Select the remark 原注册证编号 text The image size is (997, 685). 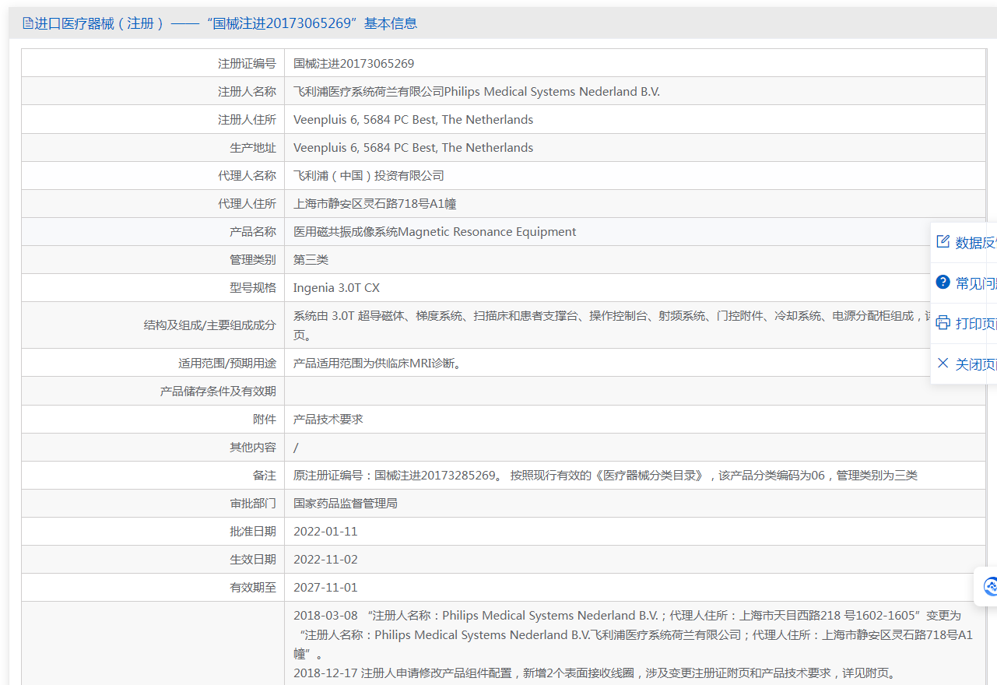[x=605, y=475]
